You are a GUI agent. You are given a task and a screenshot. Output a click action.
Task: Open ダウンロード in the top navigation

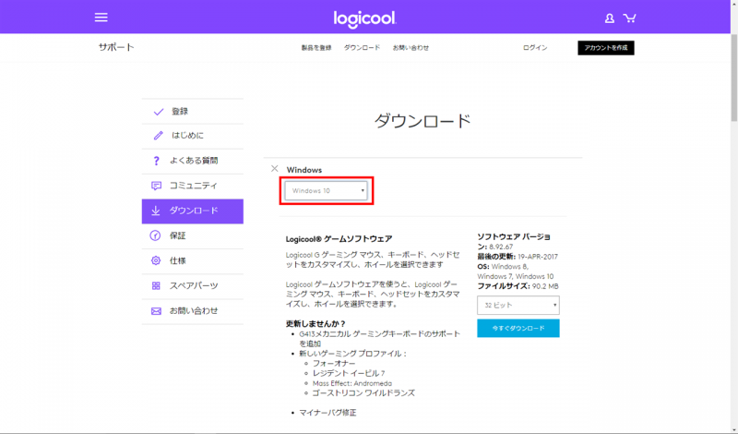click(362, 48)
